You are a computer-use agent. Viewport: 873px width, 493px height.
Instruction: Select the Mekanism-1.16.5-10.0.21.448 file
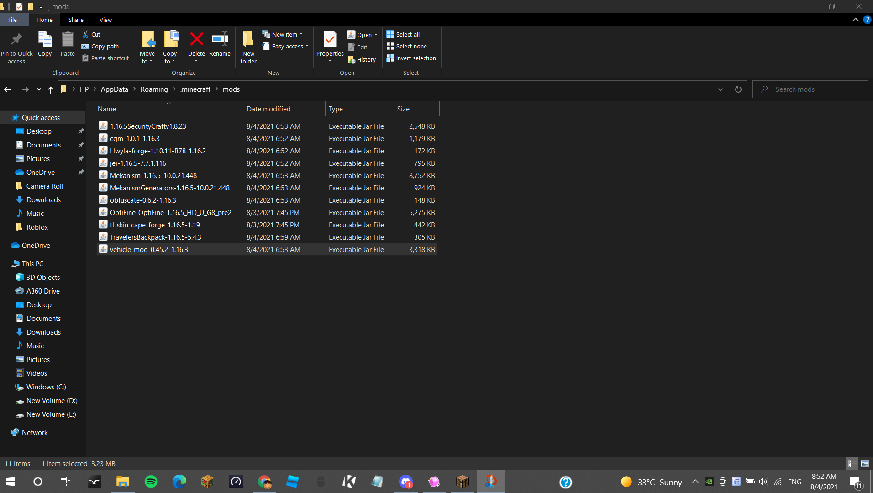[267, 176]
